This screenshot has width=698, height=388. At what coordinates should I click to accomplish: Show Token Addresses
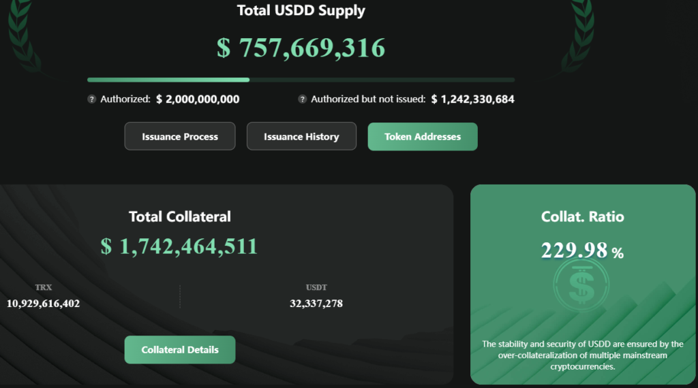click(x=423, y=136)
